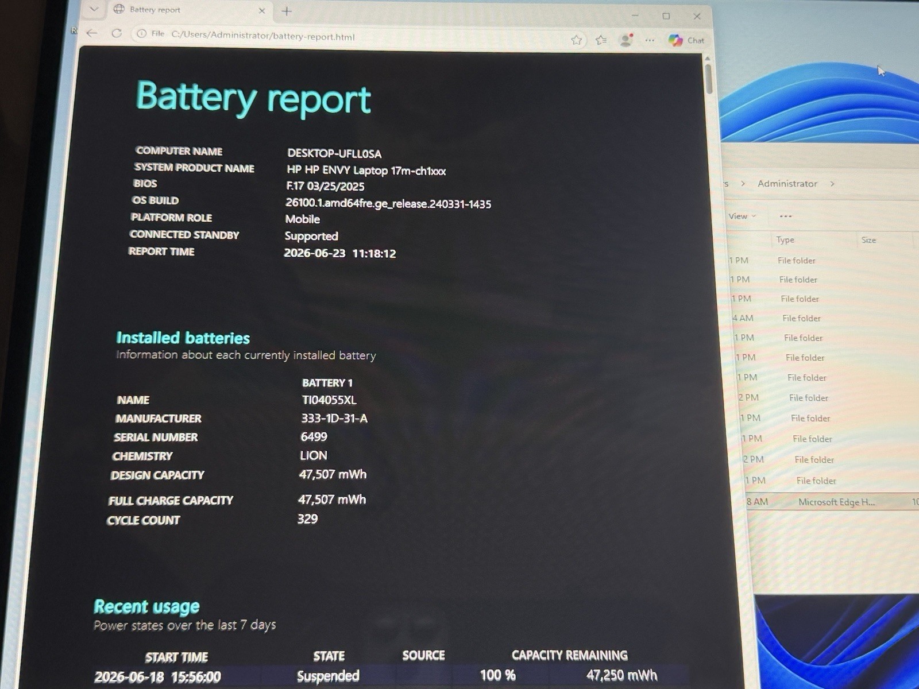Expand the chevron before Administrator in breadcrumb
919x689 pixels.
(x=743, y=184)
